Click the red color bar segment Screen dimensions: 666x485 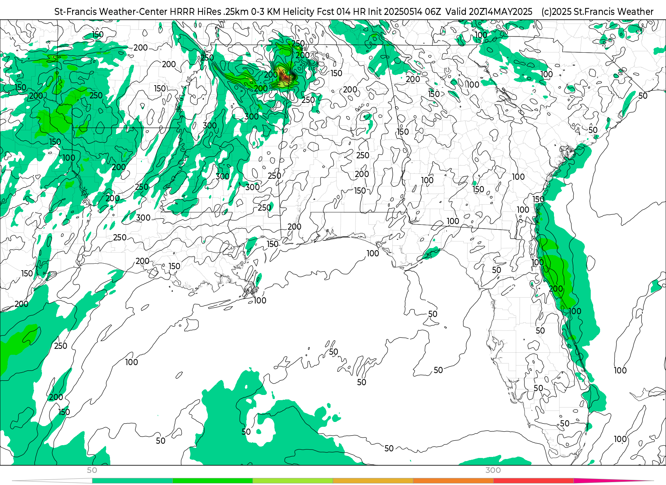(x=533, y=481)
